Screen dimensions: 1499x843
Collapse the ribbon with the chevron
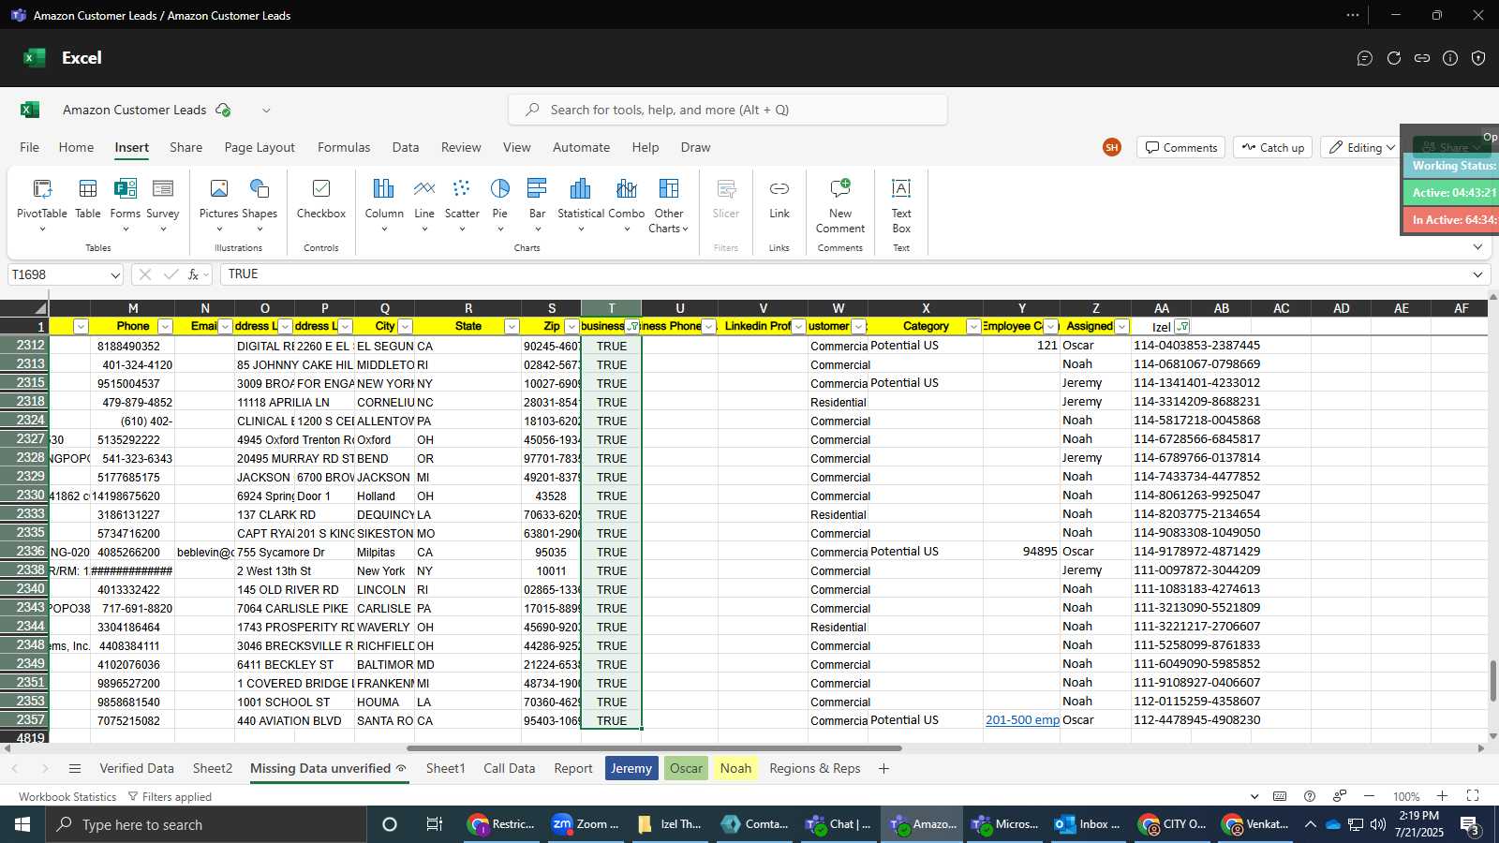[x=1477, y=247]
